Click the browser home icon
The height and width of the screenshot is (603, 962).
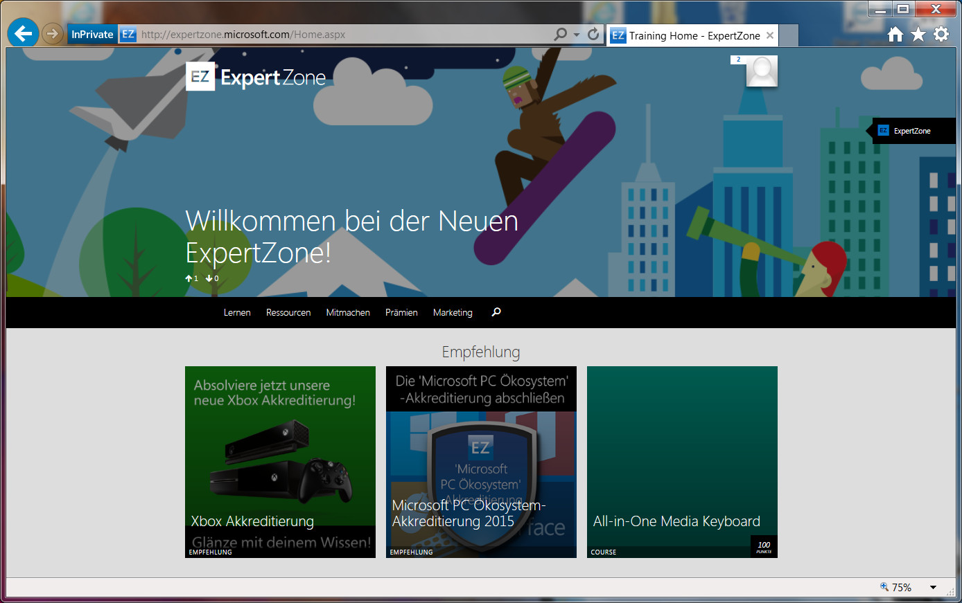pyautogui.click(x=896, y=33)
